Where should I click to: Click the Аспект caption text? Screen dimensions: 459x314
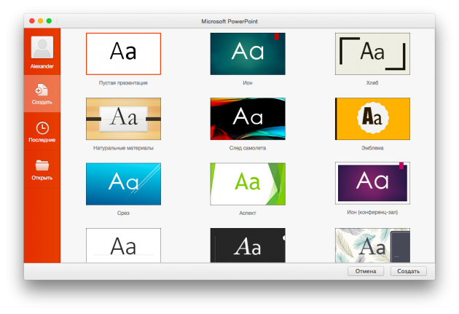[248, 213]
